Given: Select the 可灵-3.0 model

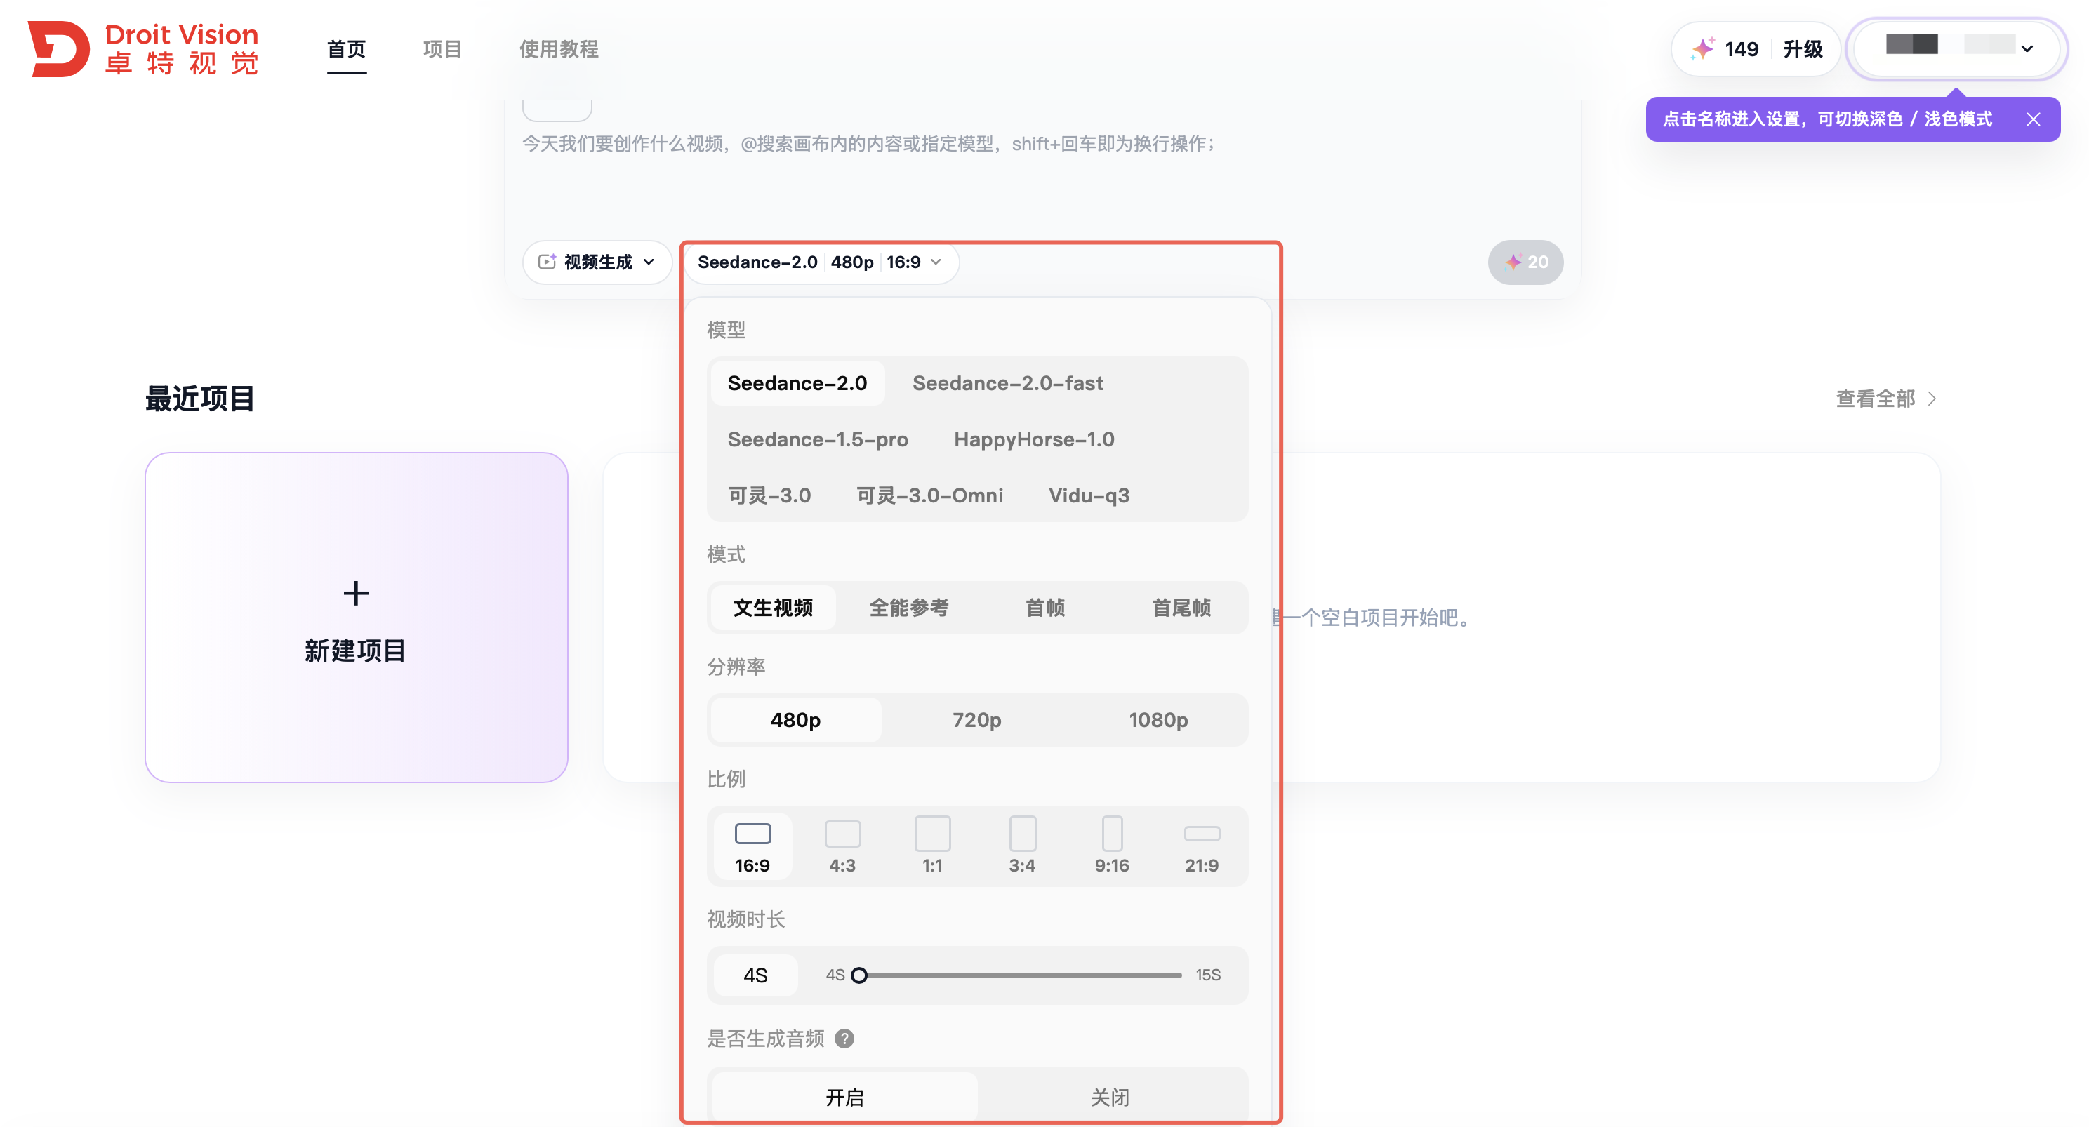Looking at the screenshot, I should 769,495.
